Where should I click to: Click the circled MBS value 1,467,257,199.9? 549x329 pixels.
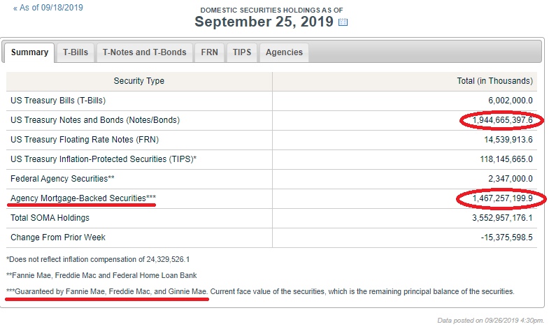[x=502, y=198]
